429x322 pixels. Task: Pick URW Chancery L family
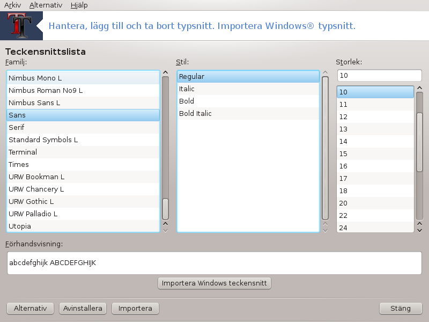click(x=83, y=189)
